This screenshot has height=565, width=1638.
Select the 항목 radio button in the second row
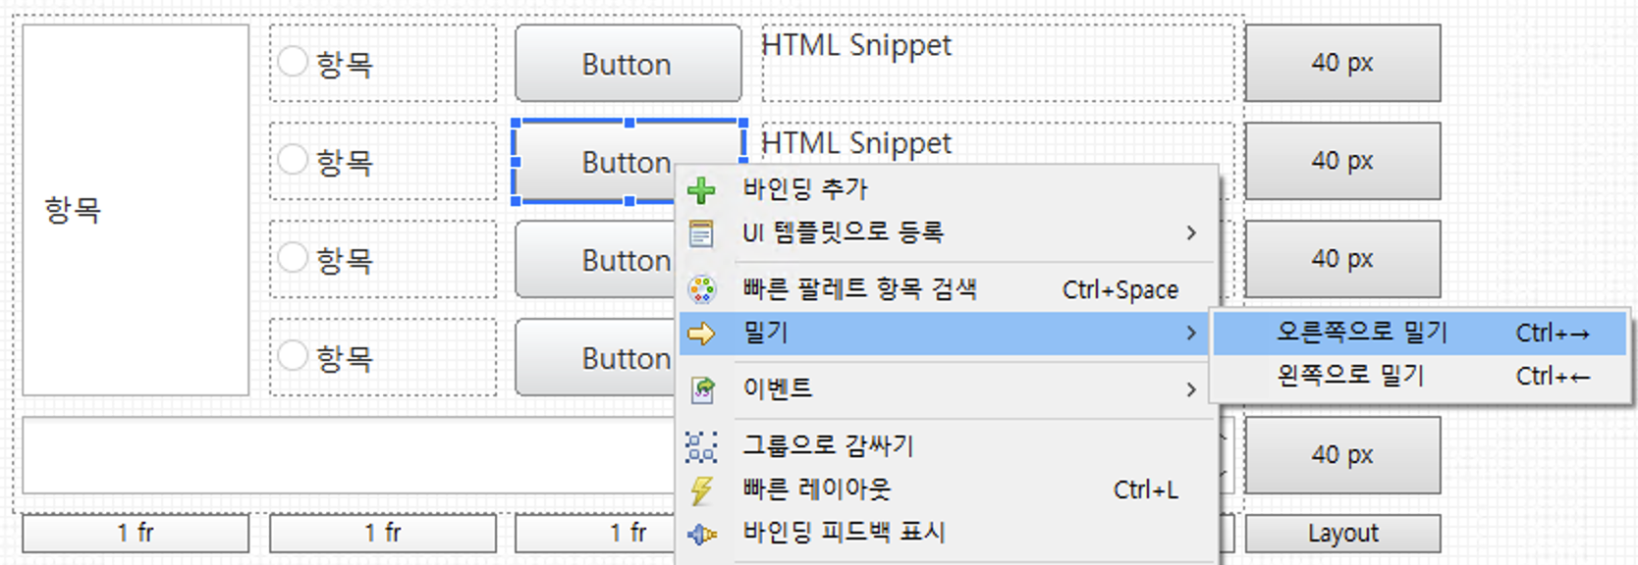click(293, 159)
